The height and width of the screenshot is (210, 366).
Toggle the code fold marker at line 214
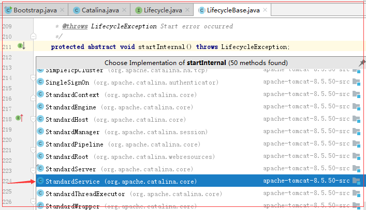pos(33,78)
